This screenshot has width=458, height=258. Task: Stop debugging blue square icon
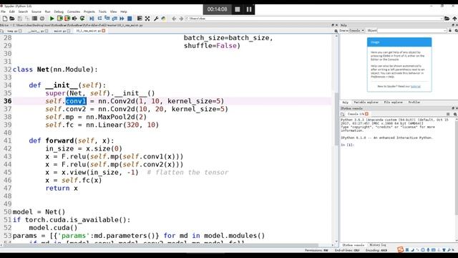tap(130, 19)
